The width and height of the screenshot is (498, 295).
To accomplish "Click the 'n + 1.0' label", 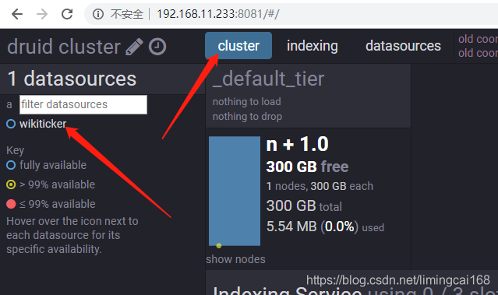I will 297,144.
